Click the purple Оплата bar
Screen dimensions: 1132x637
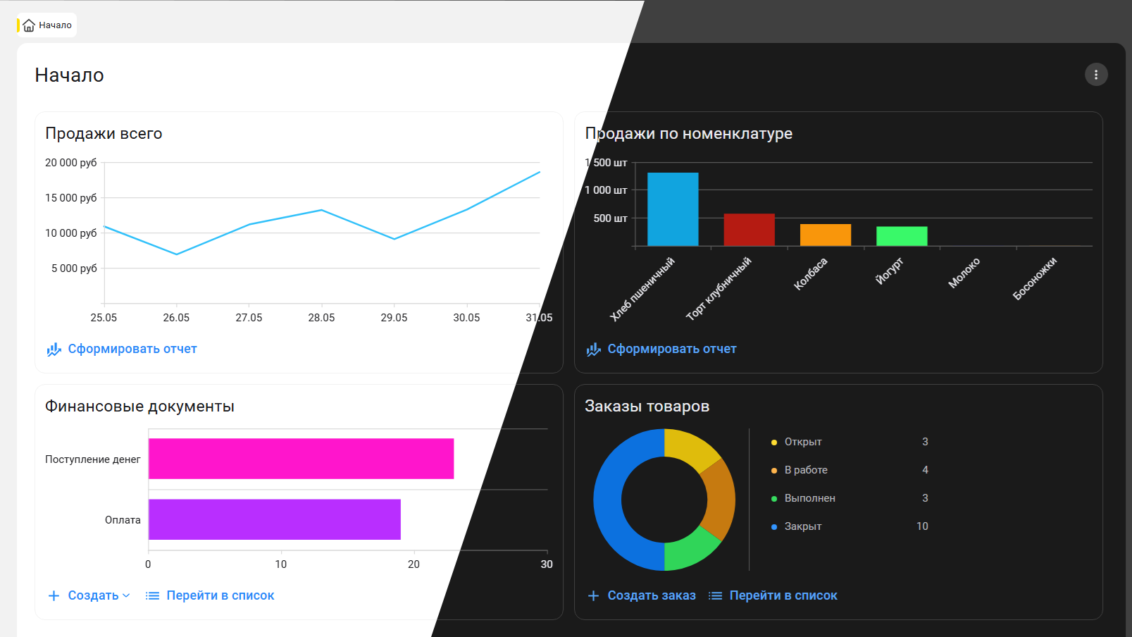(x=274, y=519)
